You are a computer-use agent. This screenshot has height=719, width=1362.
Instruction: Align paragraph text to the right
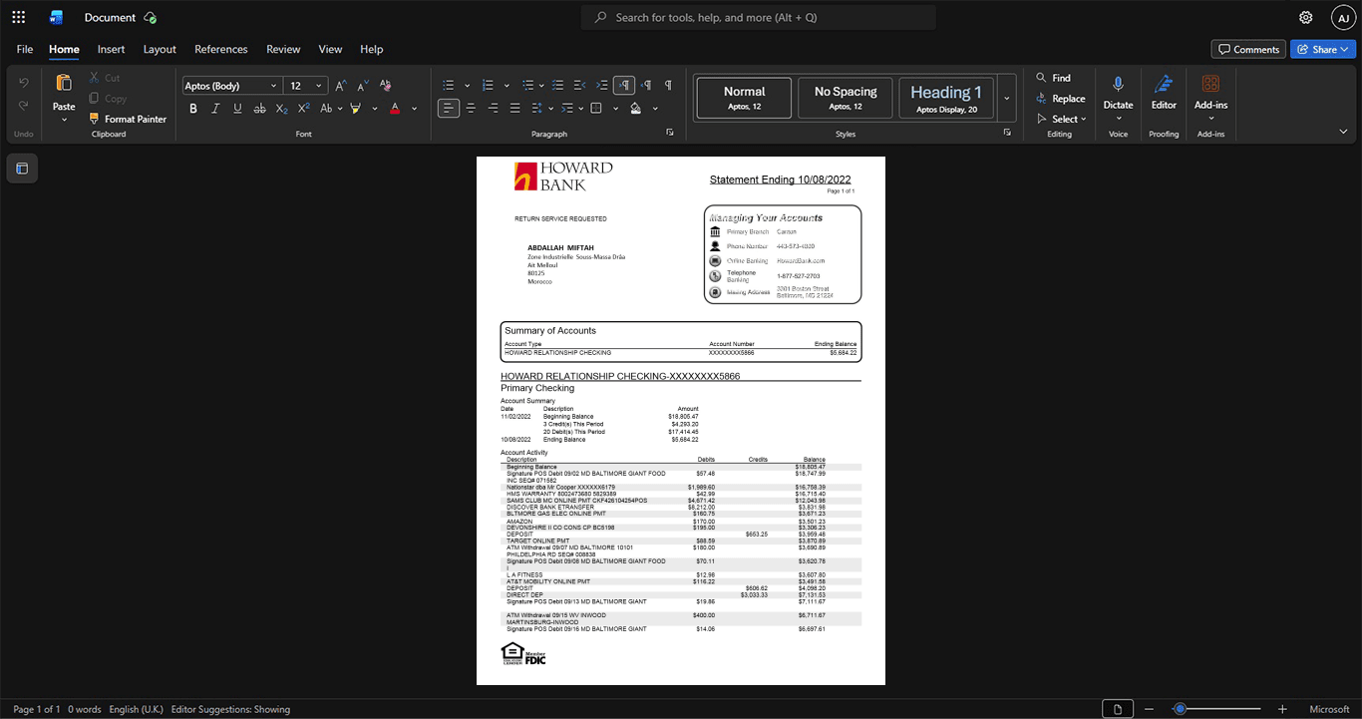point(493,109)
